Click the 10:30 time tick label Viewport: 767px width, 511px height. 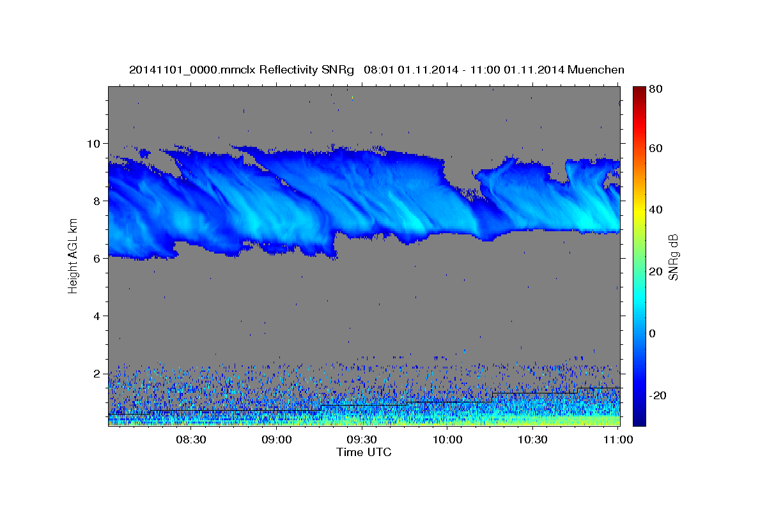[x=533, y=439]
